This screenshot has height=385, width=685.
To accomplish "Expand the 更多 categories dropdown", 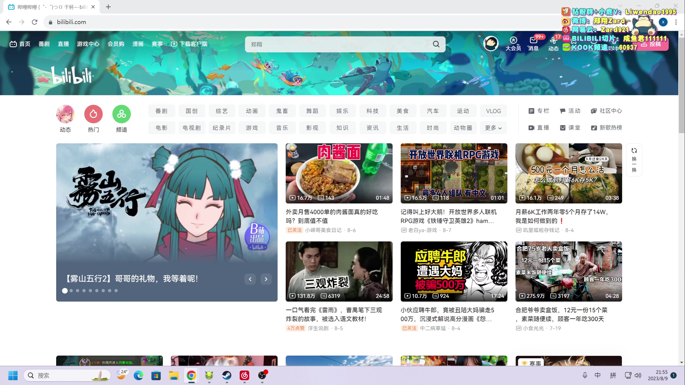I will click(x=493, y=128).
